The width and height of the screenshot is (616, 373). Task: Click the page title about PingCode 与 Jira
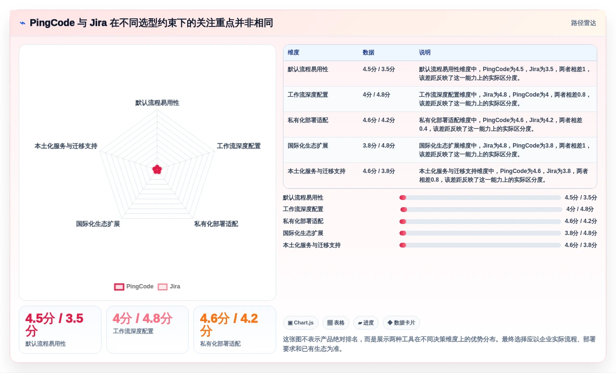151,23
